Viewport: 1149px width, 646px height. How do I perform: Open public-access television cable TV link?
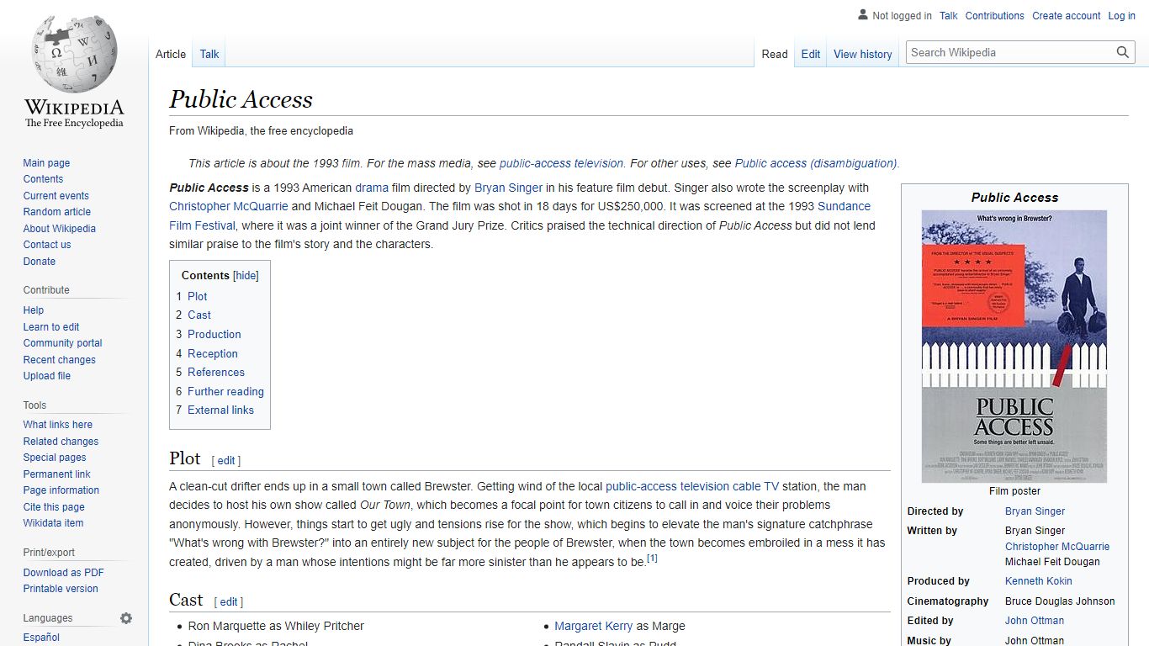pos(692,486)
